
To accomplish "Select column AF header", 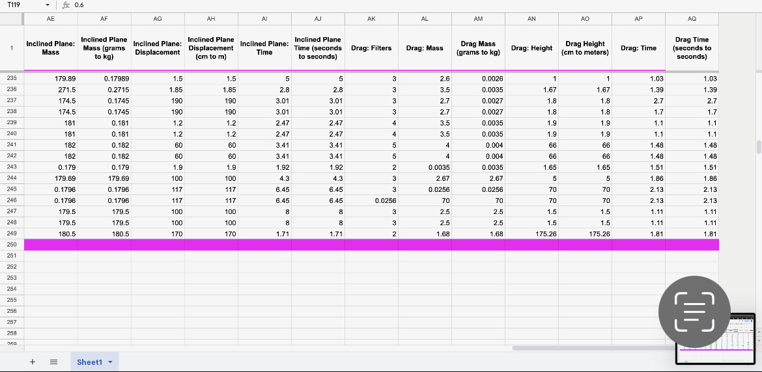I will 104,19.
